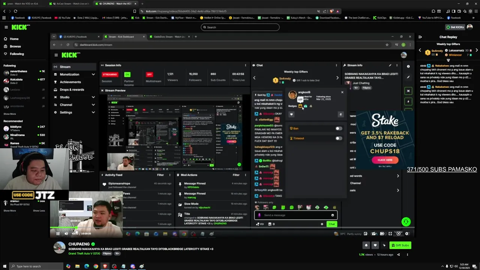Open the Kick sidebar hamburger menu

[6, 27]
